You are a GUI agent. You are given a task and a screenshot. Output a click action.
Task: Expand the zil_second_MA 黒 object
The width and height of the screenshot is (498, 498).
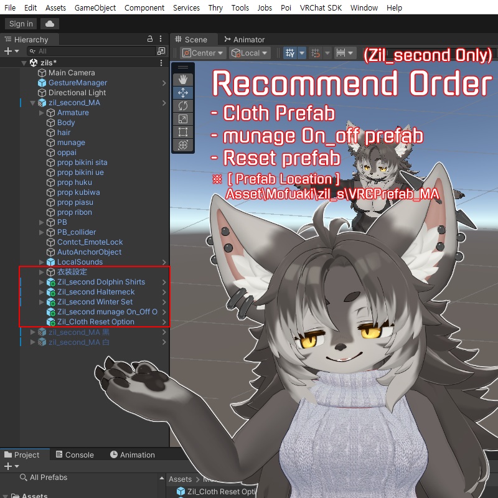(32, 332)
